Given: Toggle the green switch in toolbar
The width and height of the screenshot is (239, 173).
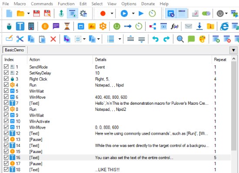Looking at the screenshot, I should tap(206, 13).
